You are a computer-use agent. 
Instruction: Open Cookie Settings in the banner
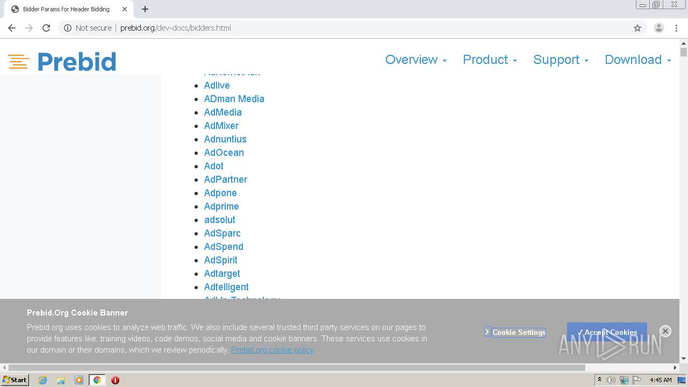coord(515,332)
